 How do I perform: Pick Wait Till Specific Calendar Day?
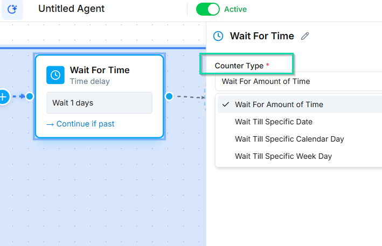click(289, 139)
